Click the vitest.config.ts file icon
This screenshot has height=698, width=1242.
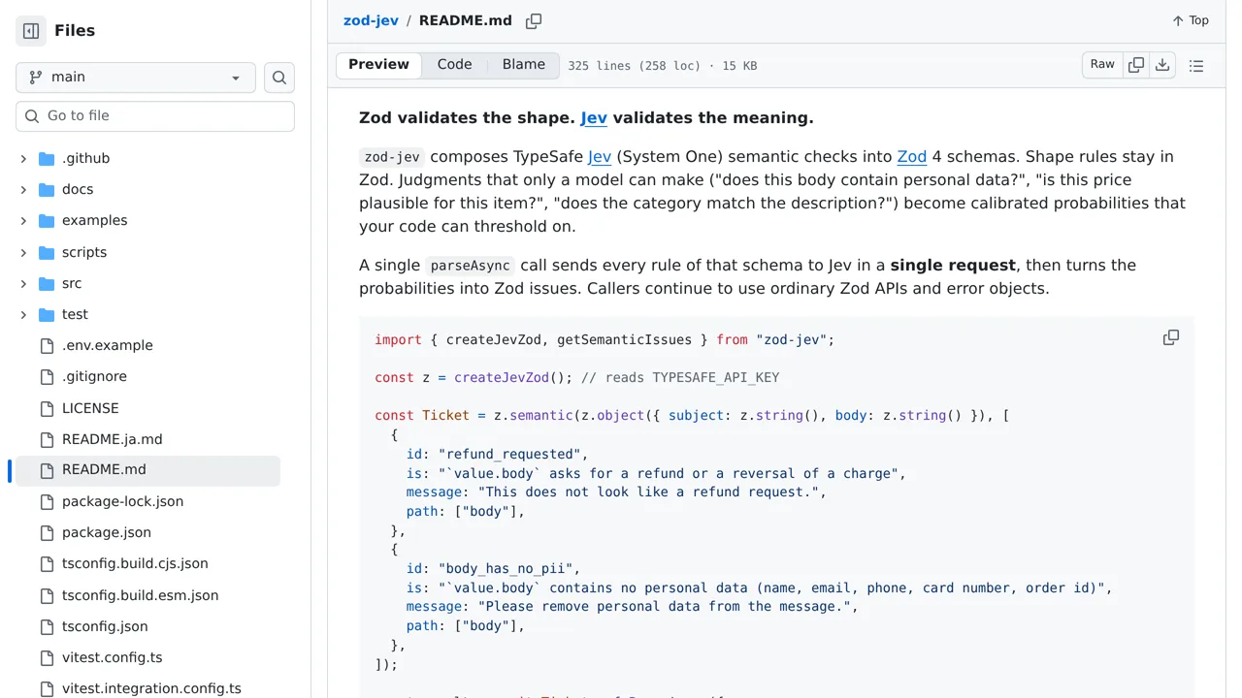click(x=47, y=657)
